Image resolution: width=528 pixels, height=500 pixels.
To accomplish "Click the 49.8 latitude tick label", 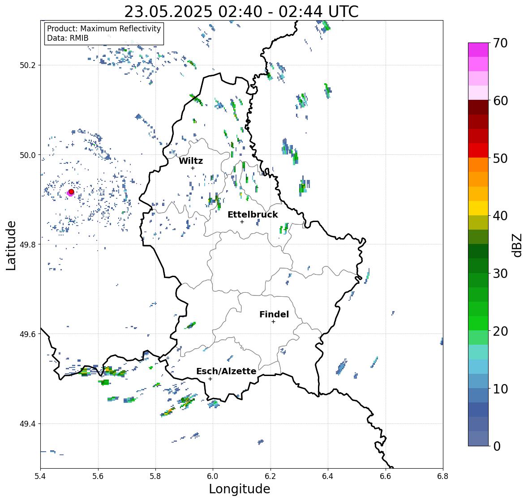I will (28, 244).
